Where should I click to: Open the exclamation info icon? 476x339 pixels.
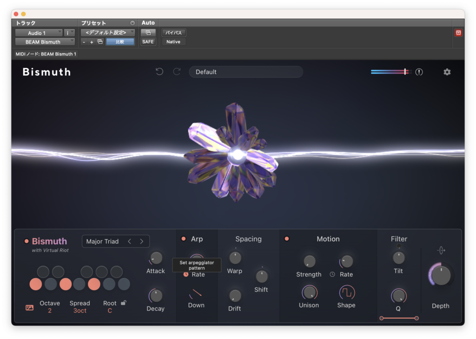[419, 72]
